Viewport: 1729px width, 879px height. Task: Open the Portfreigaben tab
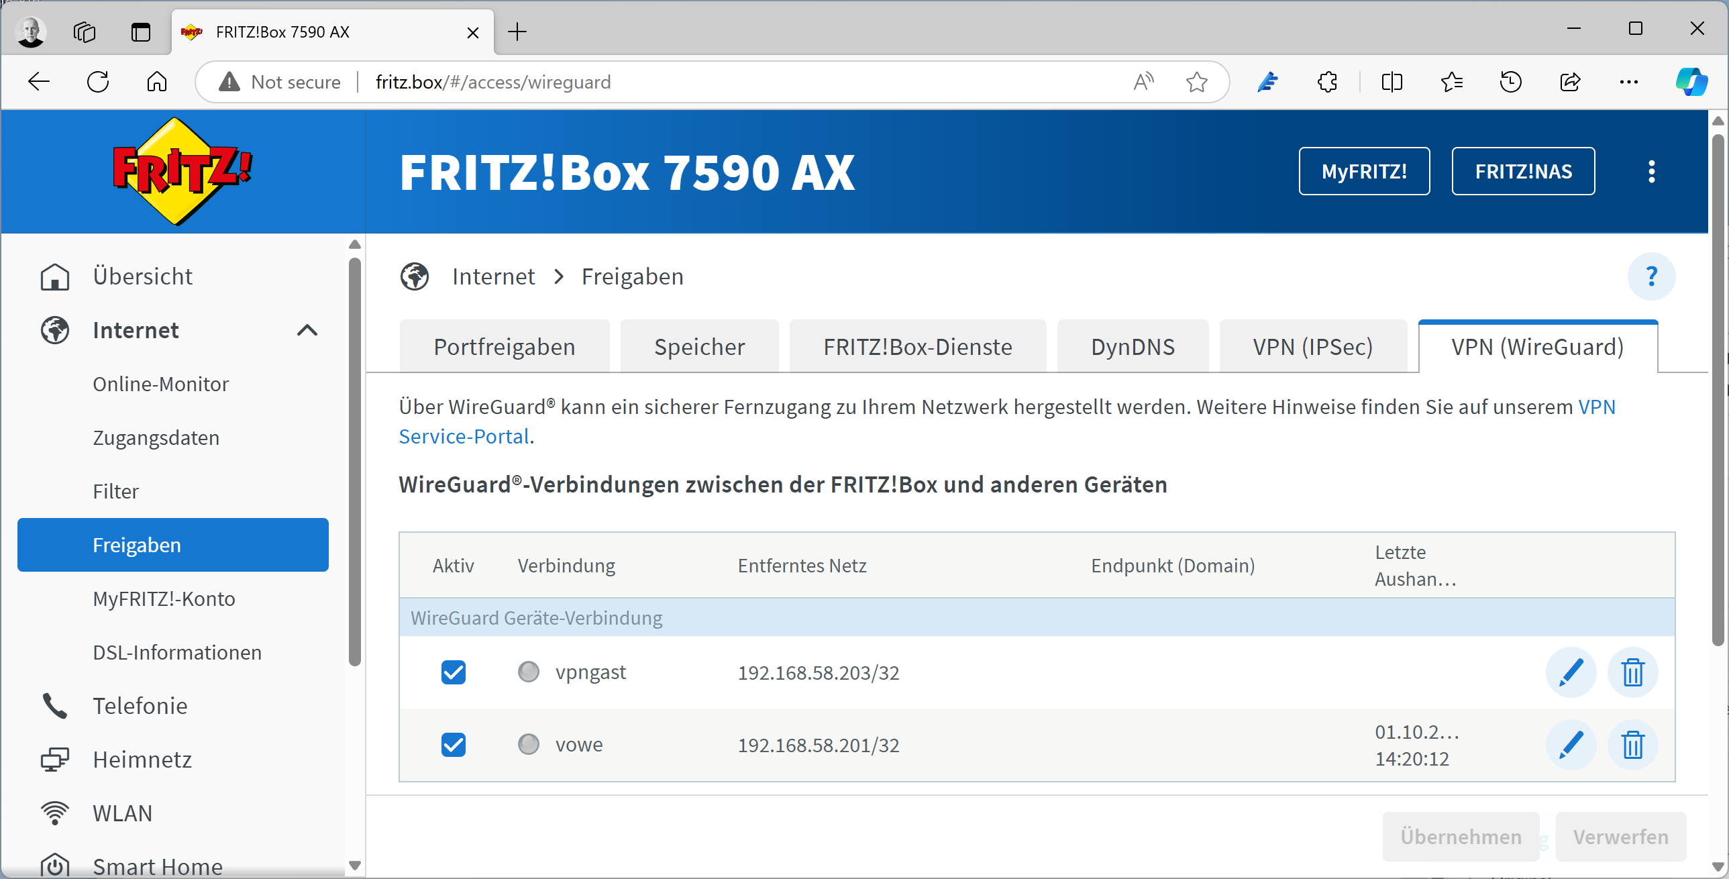(x=504, y=347)
